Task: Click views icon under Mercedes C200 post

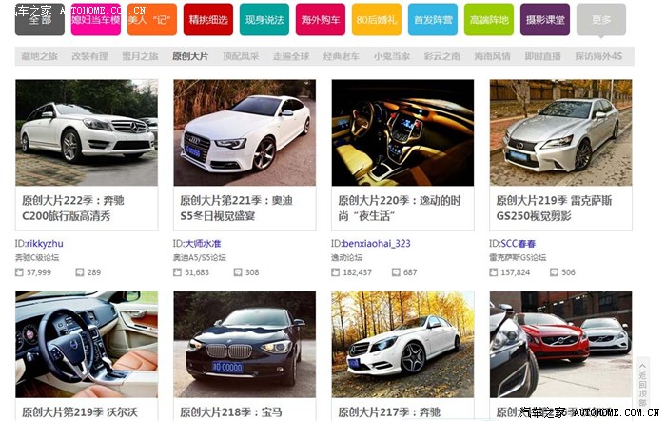Action: 20,272
